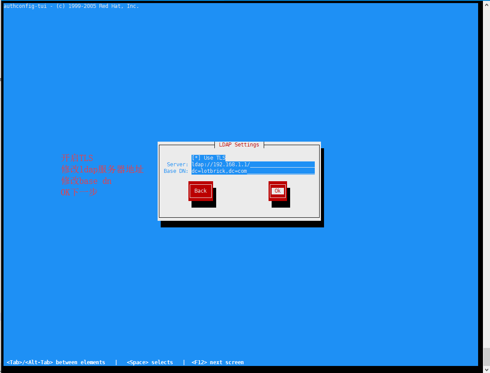Click the scrollbar down arrow

pyautogui.click(x=486, y=369)
